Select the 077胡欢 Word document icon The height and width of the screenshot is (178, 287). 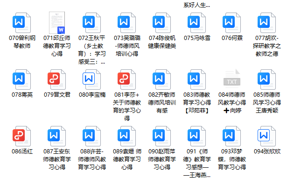[x=266, y=23]
